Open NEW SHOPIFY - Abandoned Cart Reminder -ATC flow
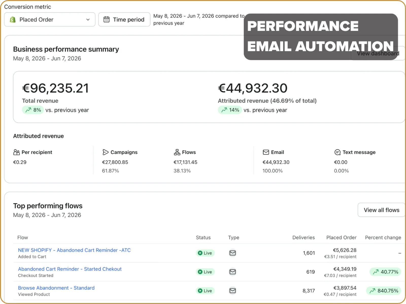The image size is (406, 304). tap(74, 250)
